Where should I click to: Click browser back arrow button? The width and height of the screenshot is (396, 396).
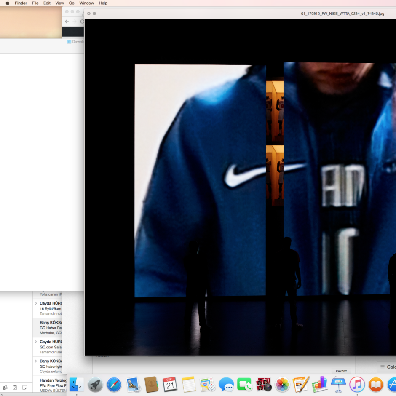pyautogui.click(x=67, y=21)
